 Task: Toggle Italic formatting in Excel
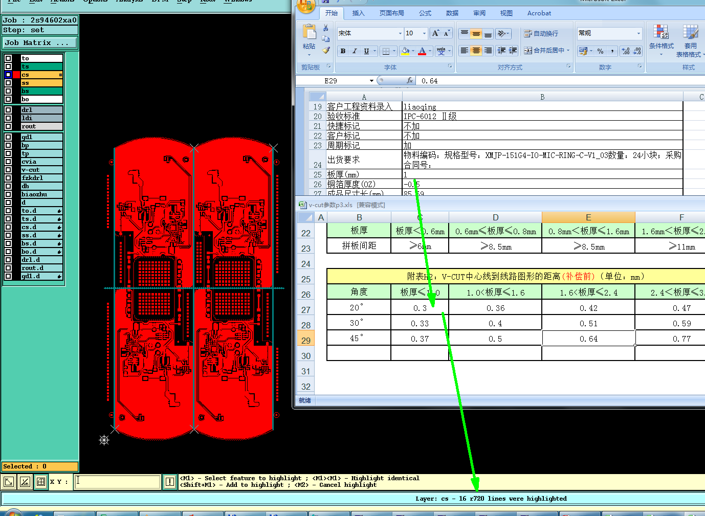coord(355,51)
